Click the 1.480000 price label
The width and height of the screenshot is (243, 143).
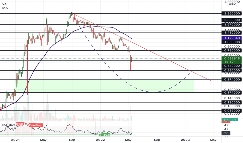(232, 32)
